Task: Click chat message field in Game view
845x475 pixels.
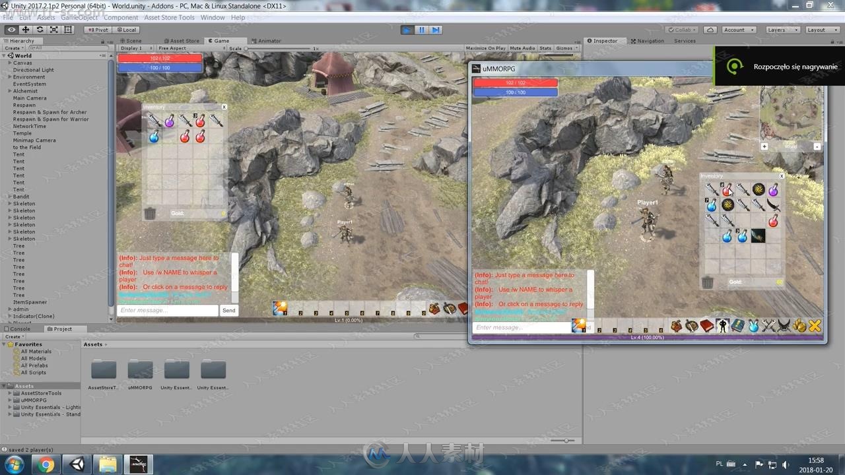Action: pyautogui.click(x=168, y=310)
